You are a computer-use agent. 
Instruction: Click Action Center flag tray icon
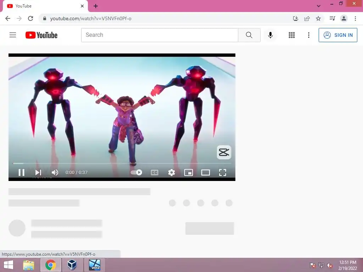click(x=313, y=265)
